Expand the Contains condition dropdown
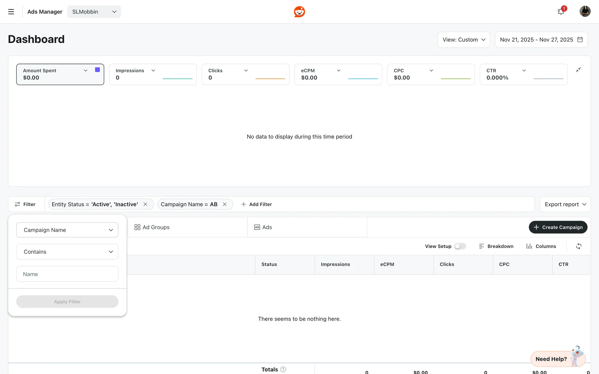 click(x=67, y=252)
